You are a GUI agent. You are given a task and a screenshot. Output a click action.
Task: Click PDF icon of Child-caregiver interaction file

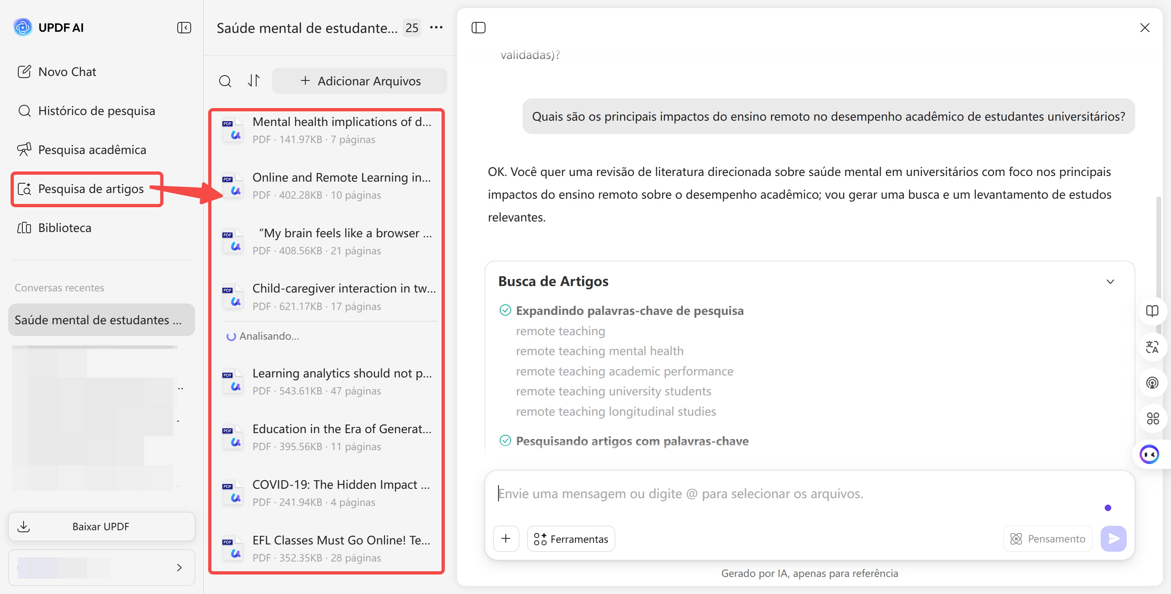point(233,297)
